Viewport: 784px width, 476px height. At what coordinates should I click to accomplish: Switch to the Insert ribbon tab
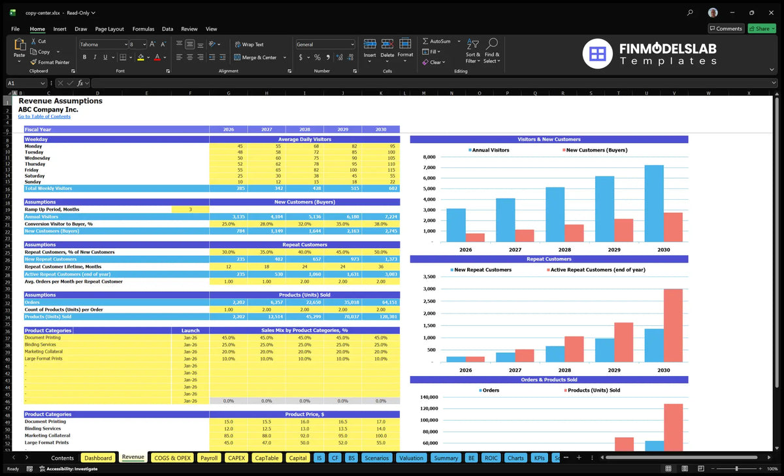click(59, 29)
